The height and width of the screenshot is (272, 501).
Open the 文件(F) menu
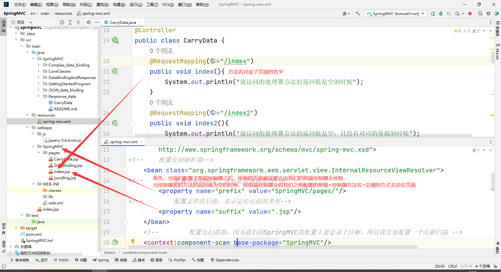(20, 4)
